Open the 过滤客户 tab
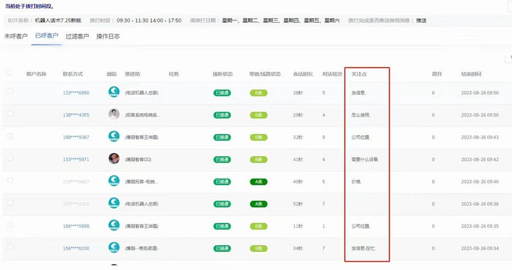Image resolution: width=512 pixels, height=270 pixels. 77,36
